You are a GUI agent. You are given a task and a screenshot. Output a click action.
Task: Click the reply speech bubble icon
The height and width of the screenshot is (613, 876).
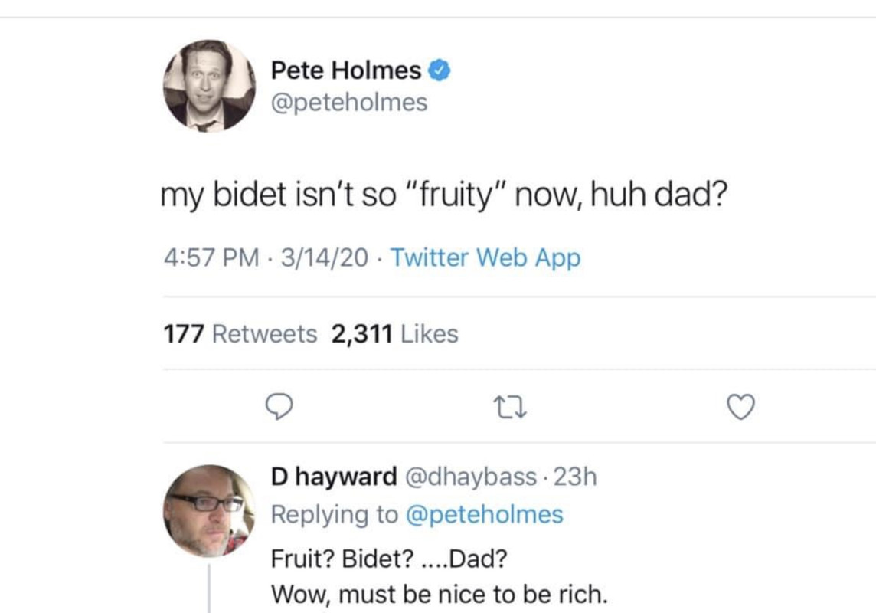point(279,408)
